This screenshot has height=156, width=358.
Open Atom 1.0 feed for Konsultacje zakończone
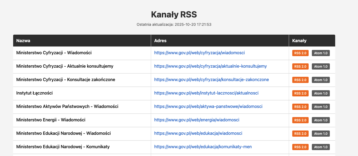pos(321,80)
